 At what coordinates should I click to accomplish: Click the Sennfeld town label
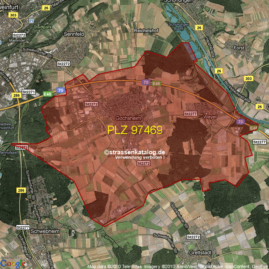point(74,33)
